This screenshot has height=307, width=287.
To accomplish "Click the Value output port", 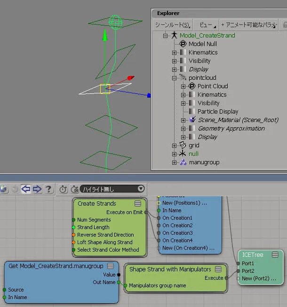I will pos(119,275).
